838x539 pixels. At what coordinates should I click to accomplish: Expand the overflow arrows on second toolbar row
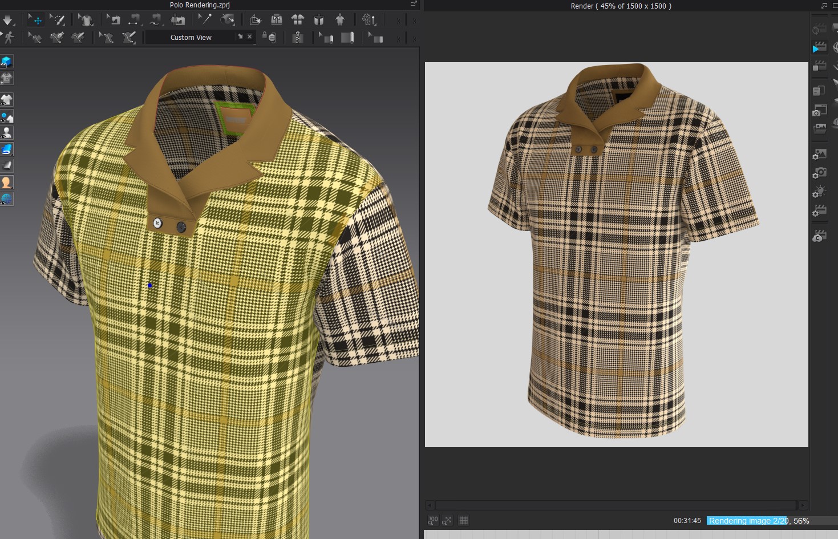click(398, 38)
